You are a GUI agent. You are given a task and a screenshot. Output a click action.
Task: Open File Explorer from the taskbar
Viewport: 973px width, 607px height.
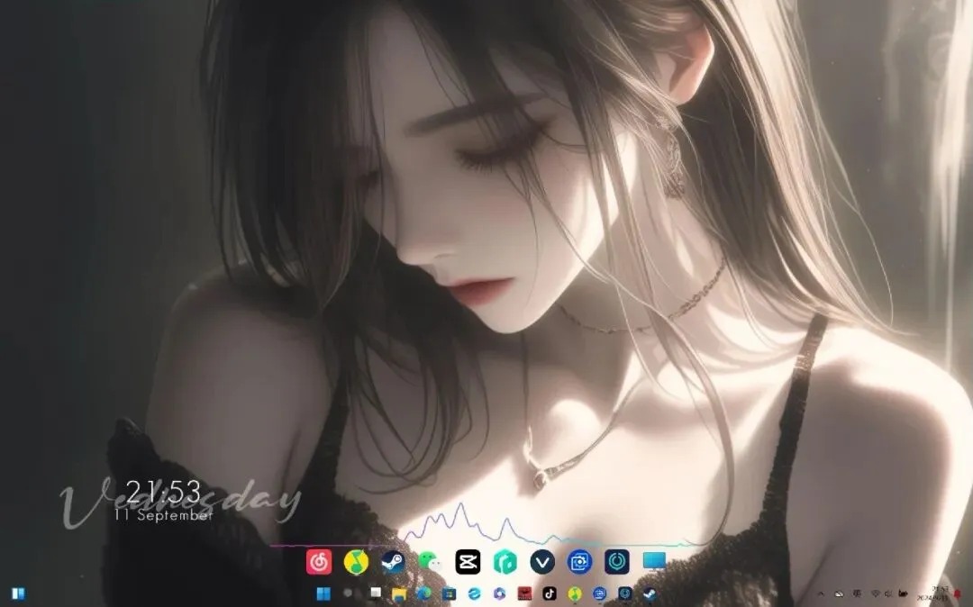coord(399,594)
